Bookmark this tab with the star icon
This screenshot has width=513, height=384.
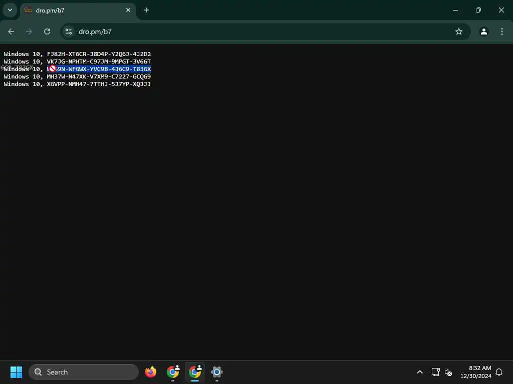pos(459,31)
